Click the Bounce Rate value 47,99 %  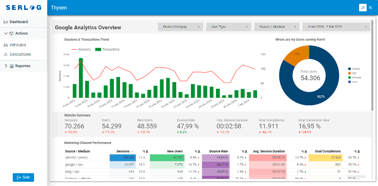pos(188,126)
